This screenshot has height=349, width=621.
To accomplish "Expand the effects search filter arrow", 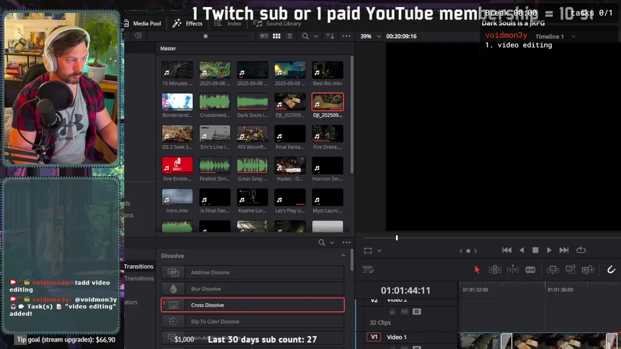I will click(x=332, y=243).
